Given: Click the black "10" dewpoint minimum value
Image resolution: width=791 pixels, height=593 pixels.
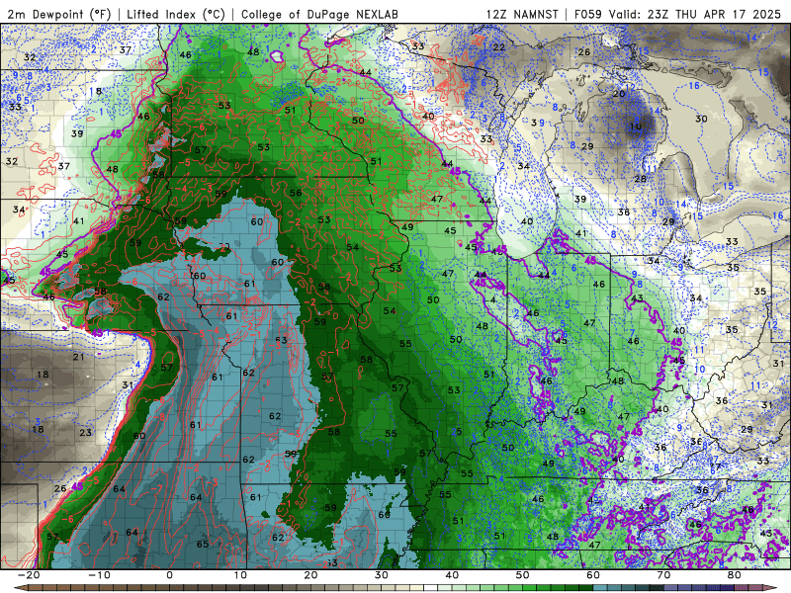Looking at the screenshot, I should coord(635,127).
